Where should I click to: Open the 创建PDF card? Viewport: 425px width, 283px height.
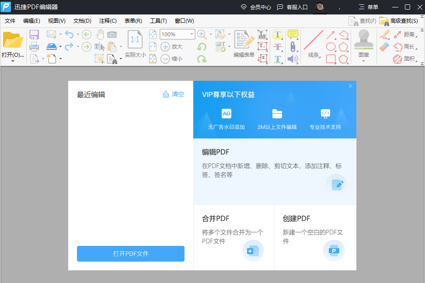316,238
